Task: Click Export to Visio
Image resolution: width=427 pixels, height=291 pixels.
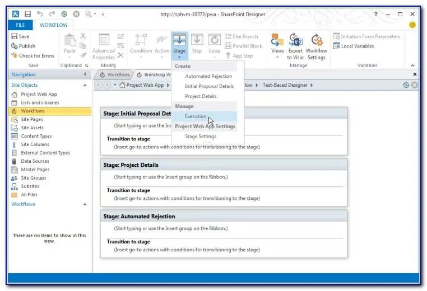Action: 295,46
